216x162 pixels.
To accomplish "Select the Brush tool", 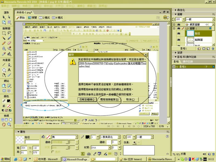I will (x=9, y=38).
